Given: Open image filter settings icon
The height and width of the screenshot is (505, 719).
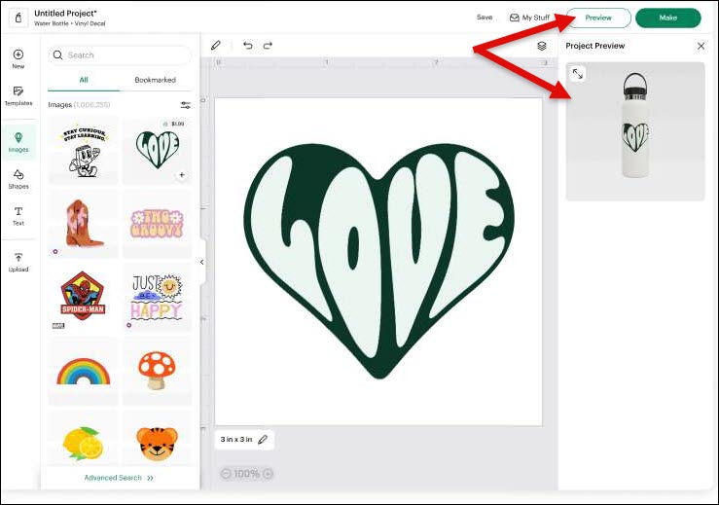Looking at the screenshot, I should click(185, 104).
